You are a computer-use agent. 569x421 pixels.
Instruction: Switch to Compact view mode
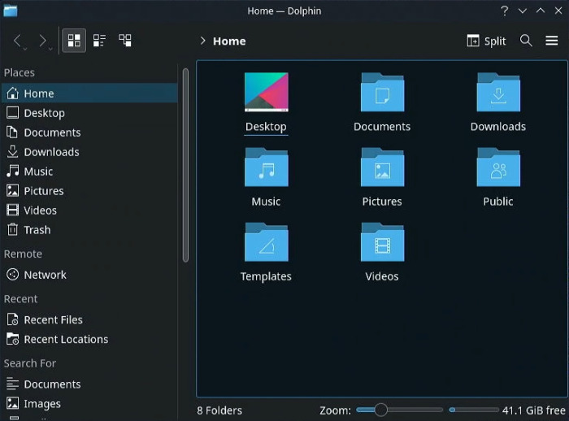tap(99, 41)
